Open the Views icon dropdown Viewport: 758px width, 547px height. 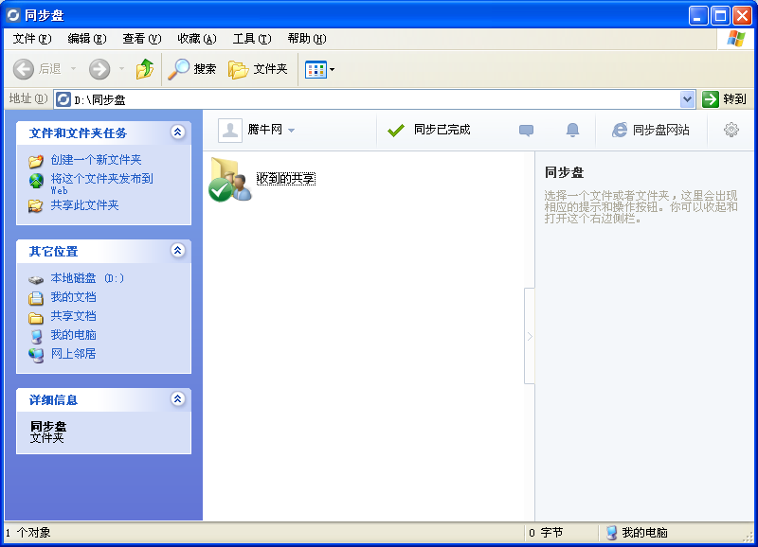(319, 69)
